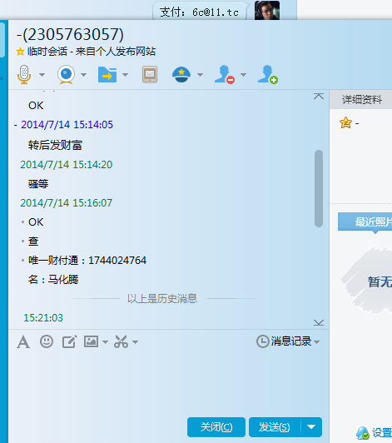The height and width of the screenshot is (443, 392).
Task: Click the timestamp 2014/7/14 15:16:07
Action: coord(67,203)
